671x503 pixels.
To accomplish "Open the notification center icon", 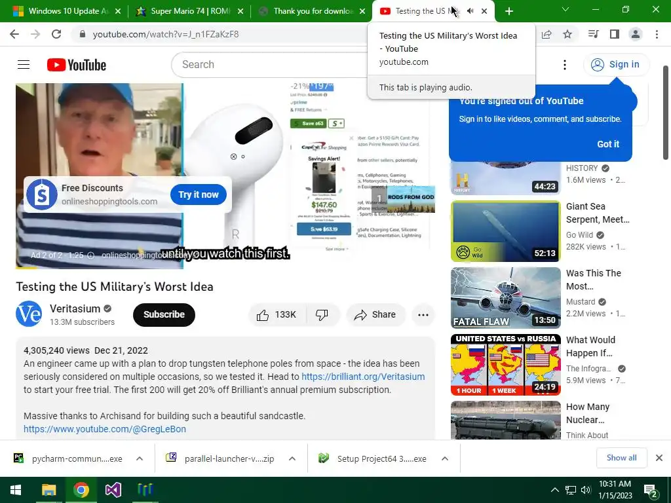I will (651, 490).
